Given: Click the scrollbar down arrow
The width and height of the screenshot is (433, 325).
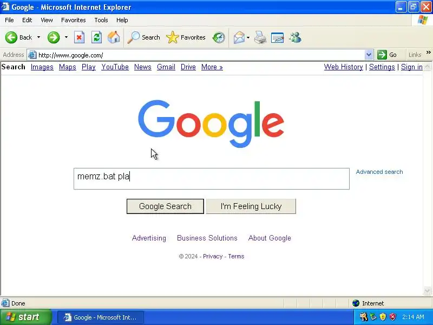Looking at the screenshot, I should tap(427, 290).
